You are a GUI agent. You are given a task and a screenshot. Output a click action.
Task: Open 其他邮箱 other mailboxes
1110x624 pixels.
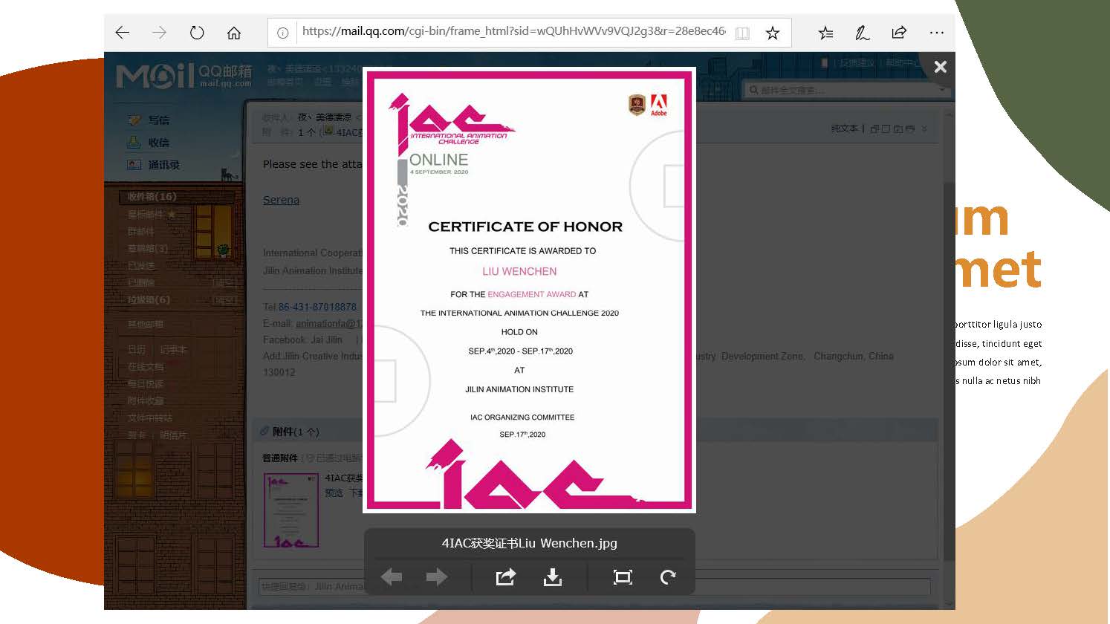tap(146, 325)
